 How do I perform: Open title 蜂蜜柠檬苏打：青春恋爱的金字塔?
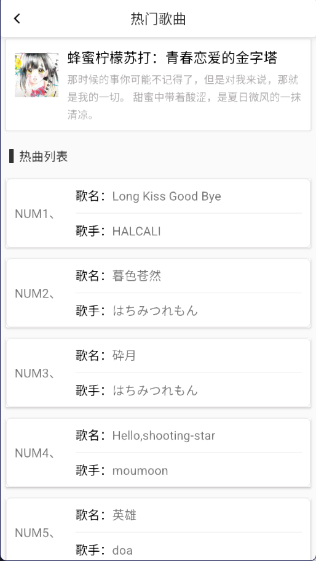[172, 59]
